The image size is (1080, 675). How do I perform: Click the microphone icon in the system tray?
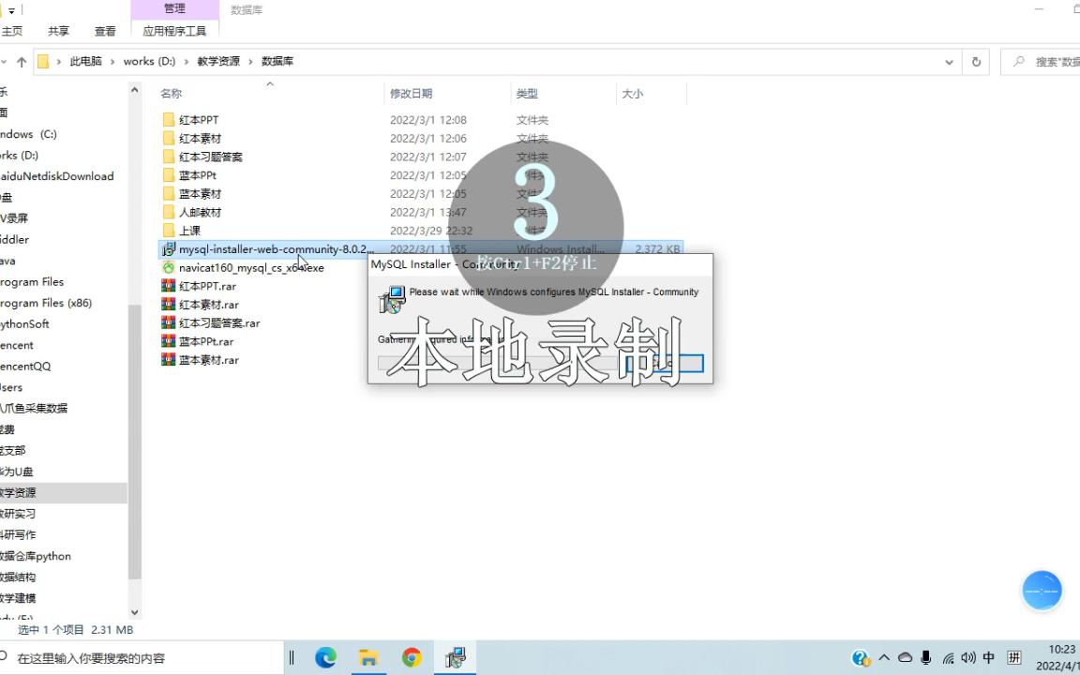coord(928,657)
